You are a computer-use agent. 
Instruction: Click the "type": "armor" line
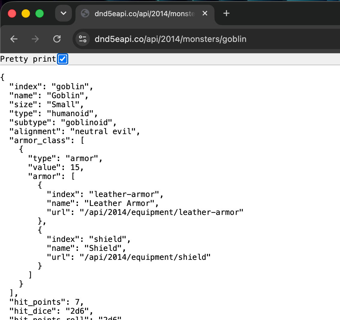[x=65, y=159]
